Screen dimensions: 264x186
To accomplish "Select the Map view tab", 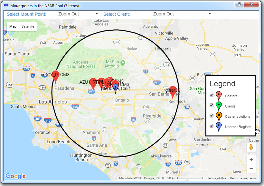I will coord(13,26).
